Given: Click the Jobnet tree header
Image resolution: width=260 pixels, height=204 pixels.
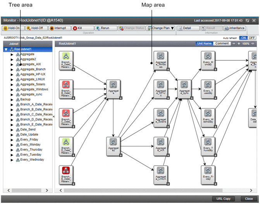Looking at the screenshot, I should click(x=28, y=44).
